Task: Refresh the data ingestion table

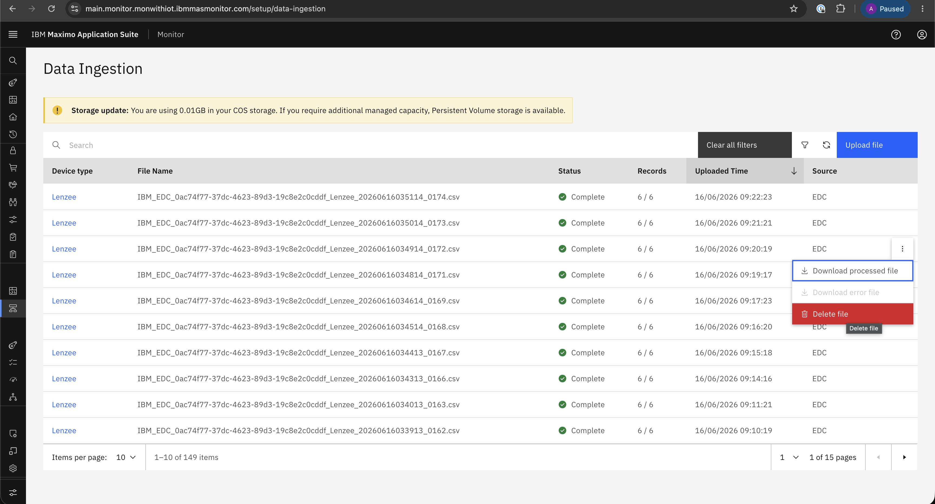Action: pos(827,145)
